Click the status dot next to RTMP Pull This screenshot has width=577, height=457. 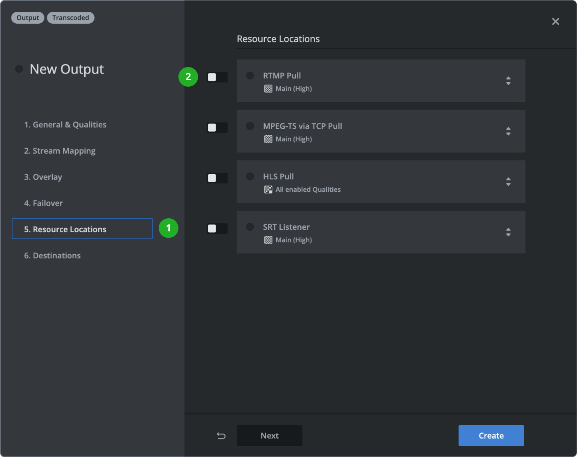(x=250, y=76)
